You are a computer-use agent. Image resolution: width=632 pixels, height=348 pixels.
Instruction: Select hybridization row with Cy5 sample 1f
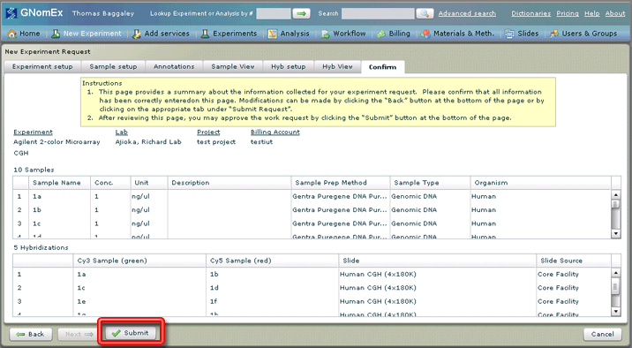(312, 301)
